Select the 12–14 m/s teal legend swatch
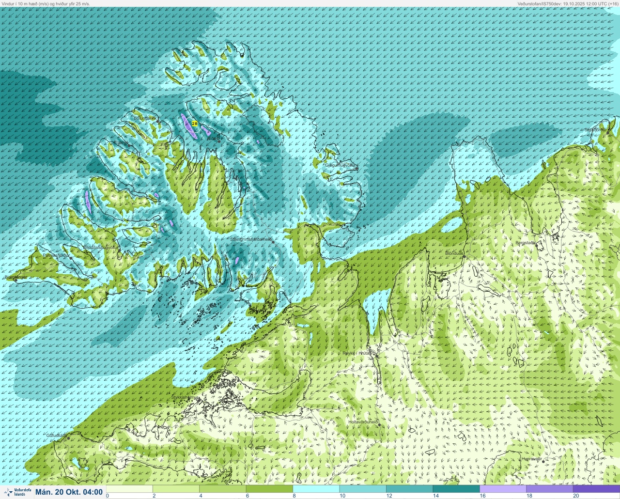Viewport: 620px width, 499px height. [x=409, y=489]
